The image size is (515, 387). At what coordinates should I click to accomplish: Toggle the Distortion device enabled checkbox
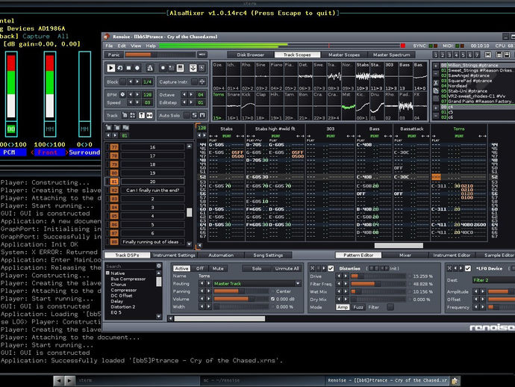[331, 268]
